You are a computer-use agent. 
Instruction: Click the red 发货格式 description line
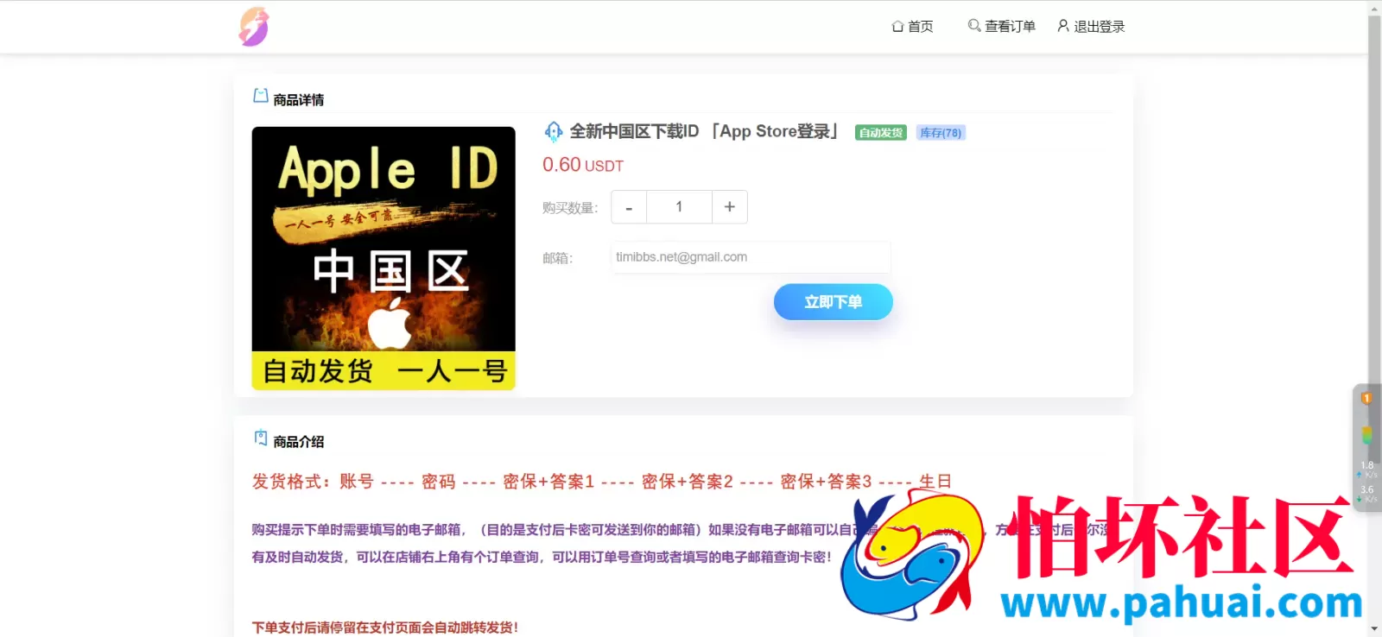602,482
